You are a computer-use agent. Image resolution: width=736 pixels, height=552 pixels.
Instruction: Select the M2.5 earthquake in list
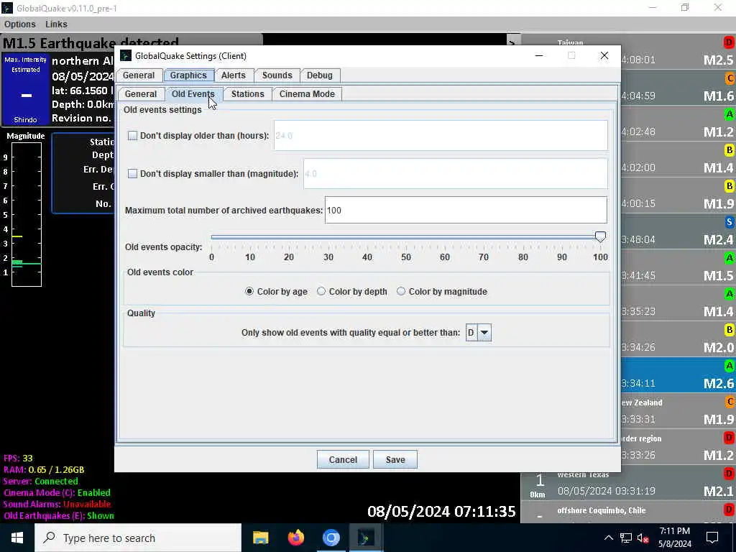678,52
